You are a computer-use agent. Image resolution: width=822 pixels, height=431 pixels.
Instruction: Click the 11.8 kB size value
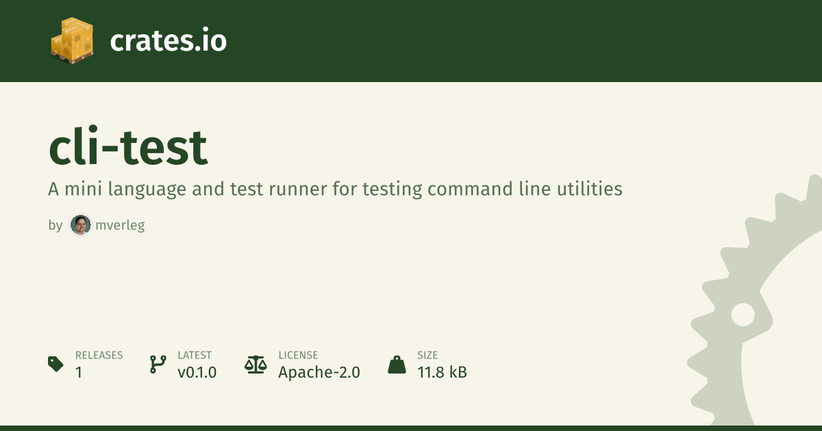442,372
